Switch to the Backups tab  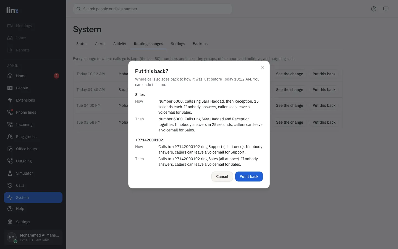point(200,44)
